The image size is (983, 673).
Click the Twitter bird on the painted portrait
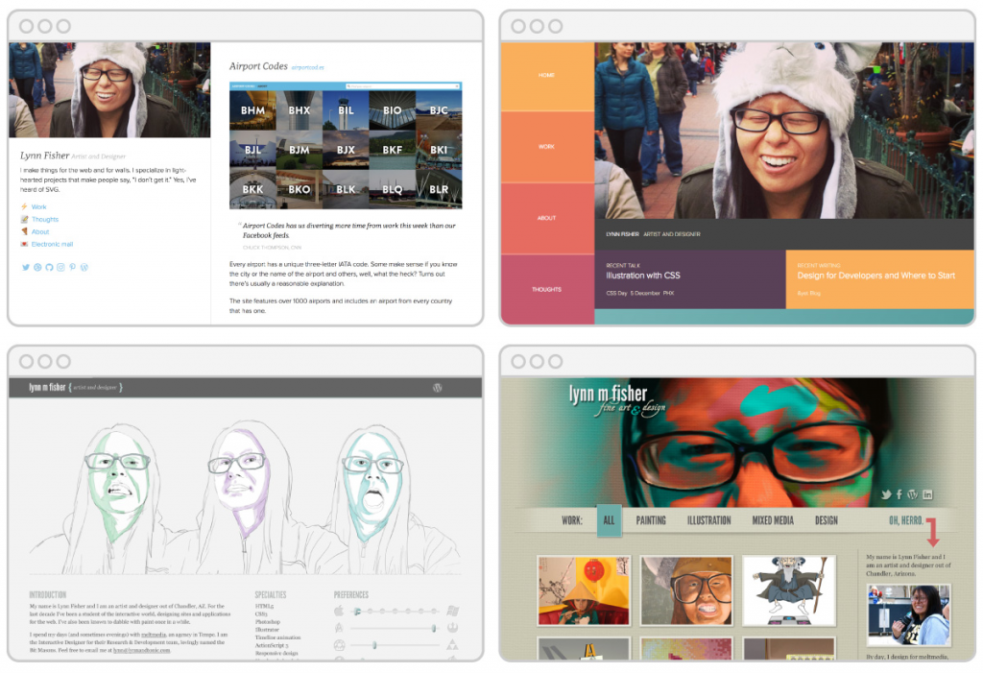tap(886, 494)
